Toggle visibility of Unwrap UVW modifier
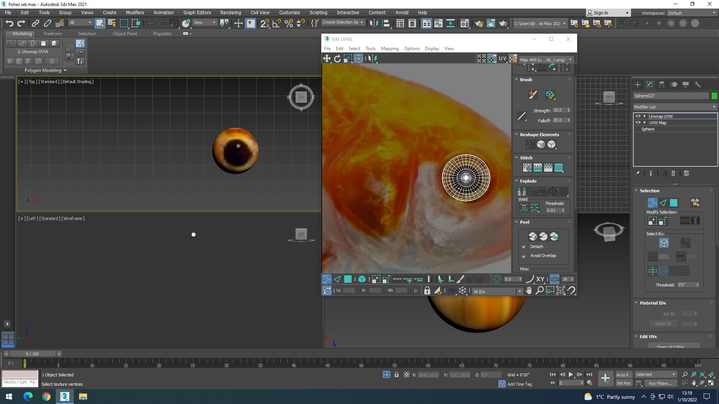The height and width of the screenshot is (404, 719). click(638, 116)
